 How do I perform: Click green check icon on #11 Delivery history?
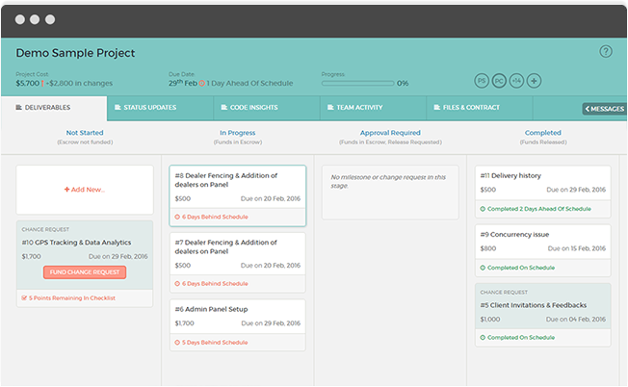click(483, 209)
